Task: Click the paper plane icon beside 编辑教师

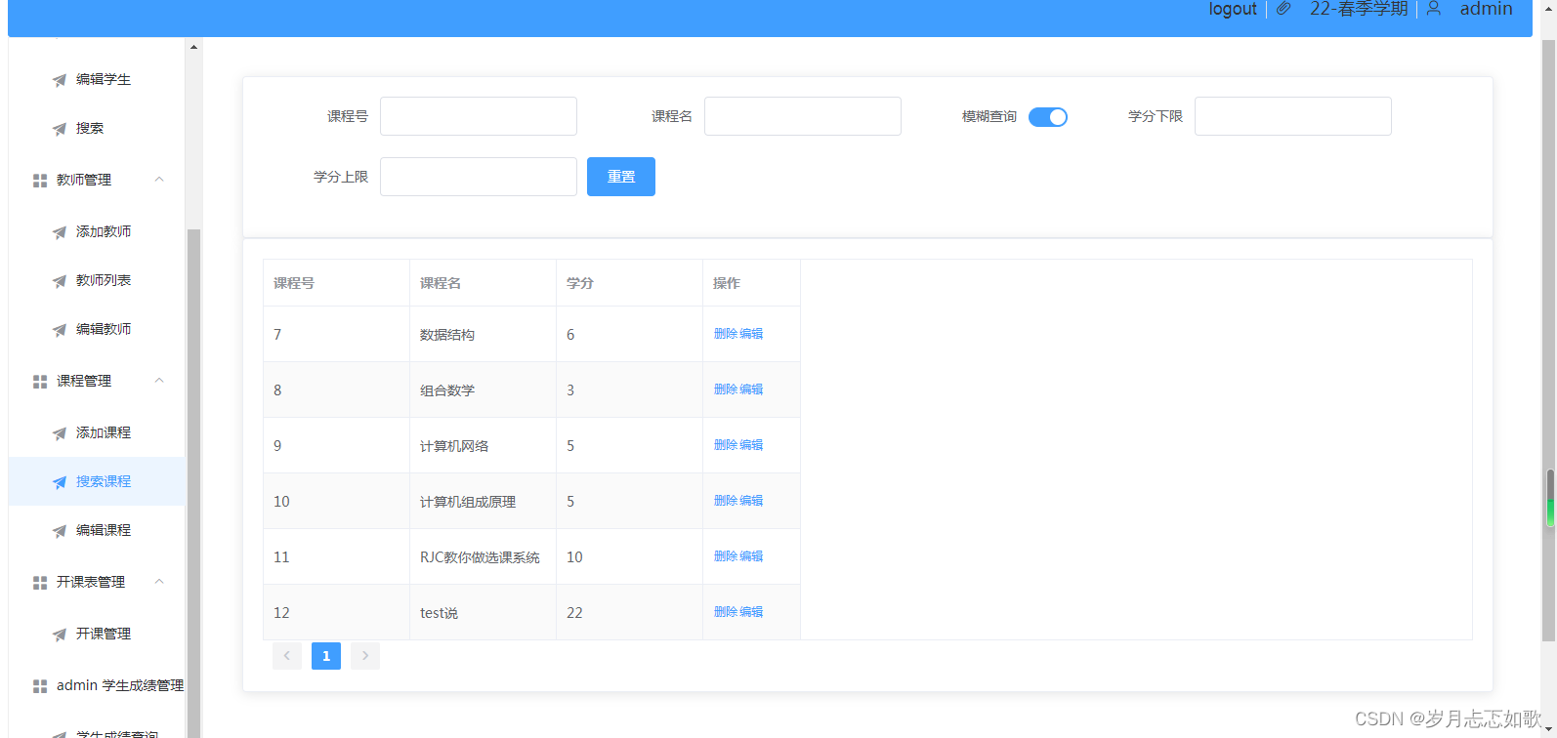Action: (x=60, y=330)
